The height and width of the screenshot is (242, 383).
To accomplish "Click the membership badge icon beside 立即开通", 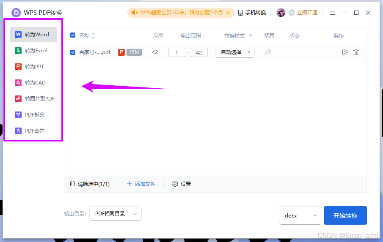I will 292,13.
